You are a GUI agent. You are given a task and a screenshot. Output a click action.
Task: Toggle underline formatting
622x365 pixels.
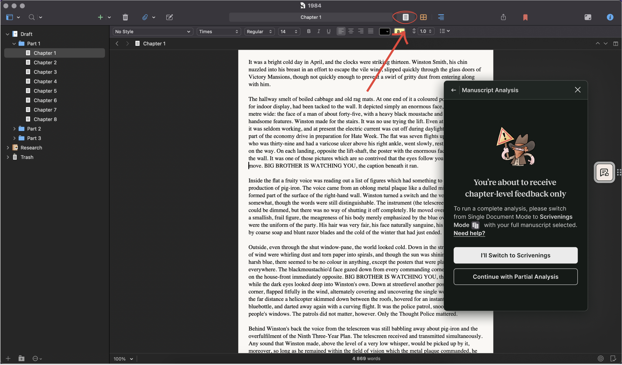(329, 31)
